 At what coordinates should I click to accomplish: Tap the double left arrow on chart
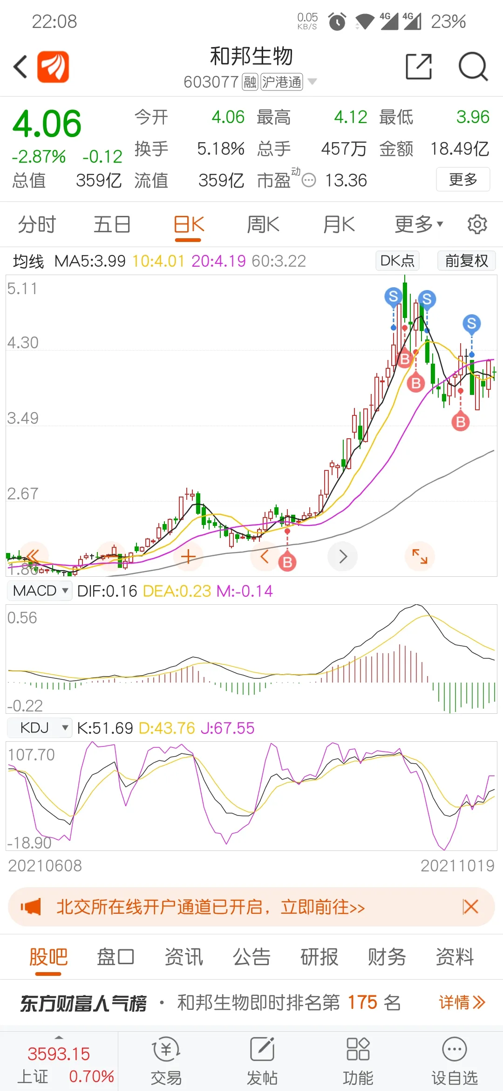[x=34, y=556]
